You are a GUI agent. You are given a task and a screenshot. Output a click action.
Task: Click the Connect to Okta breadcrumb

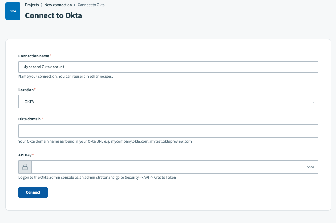(x=91, y=5)
